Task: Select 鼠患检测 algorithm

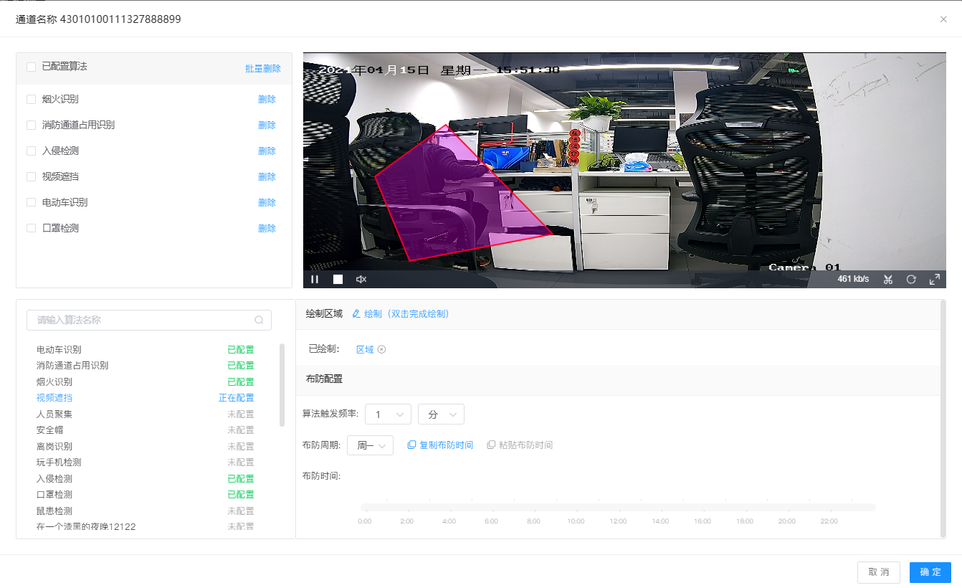Action: click(54, 511)
